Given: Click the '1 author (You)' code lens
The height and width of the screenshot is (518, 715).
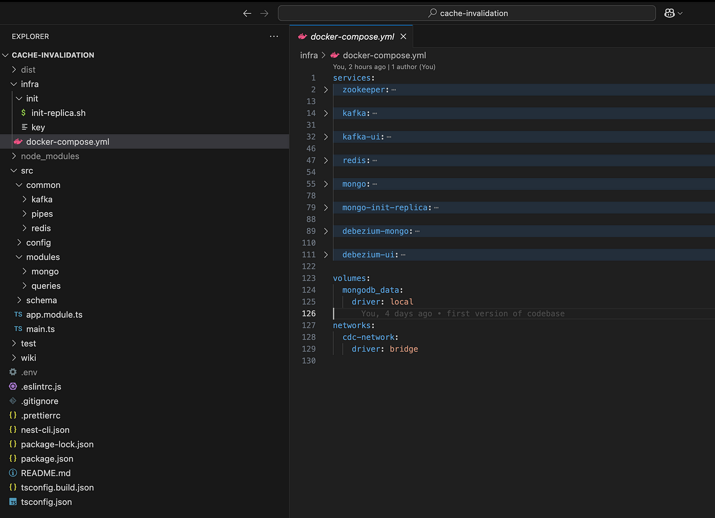Looking at the screenshot, I should point(413,67).
